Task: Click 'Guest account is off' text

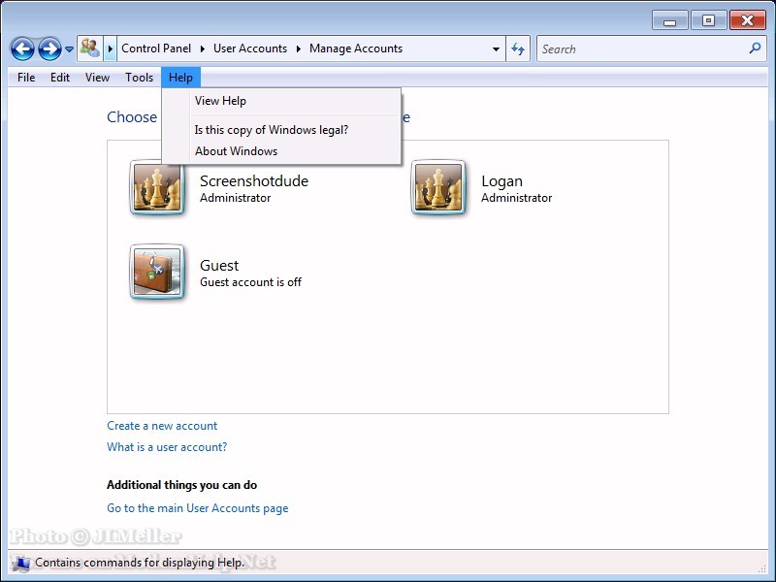Action: [250, 282]
